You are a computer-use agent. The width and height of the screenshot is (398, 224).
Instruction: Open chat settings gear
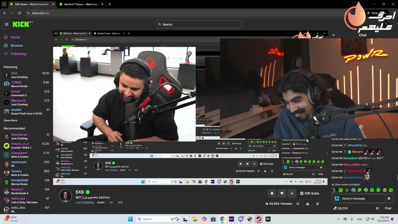pos(377,208)
